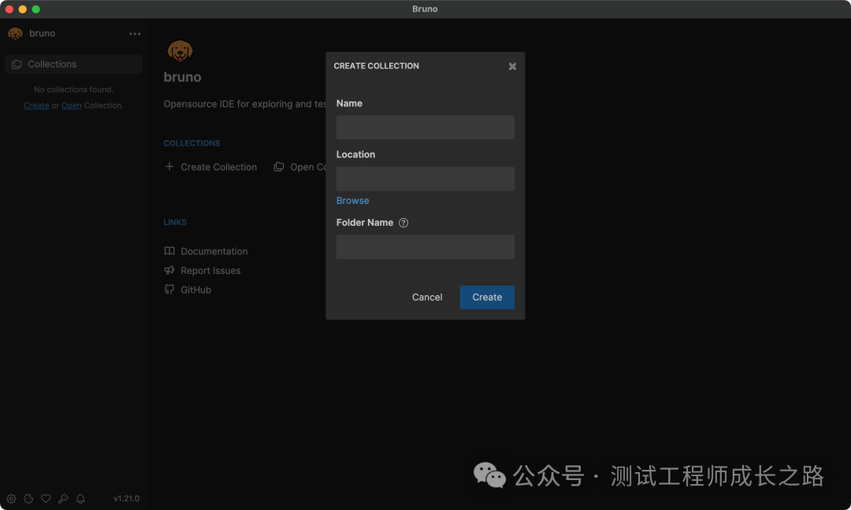
Task: Click the Collections icon in sidebar
Action: (17, 64)
